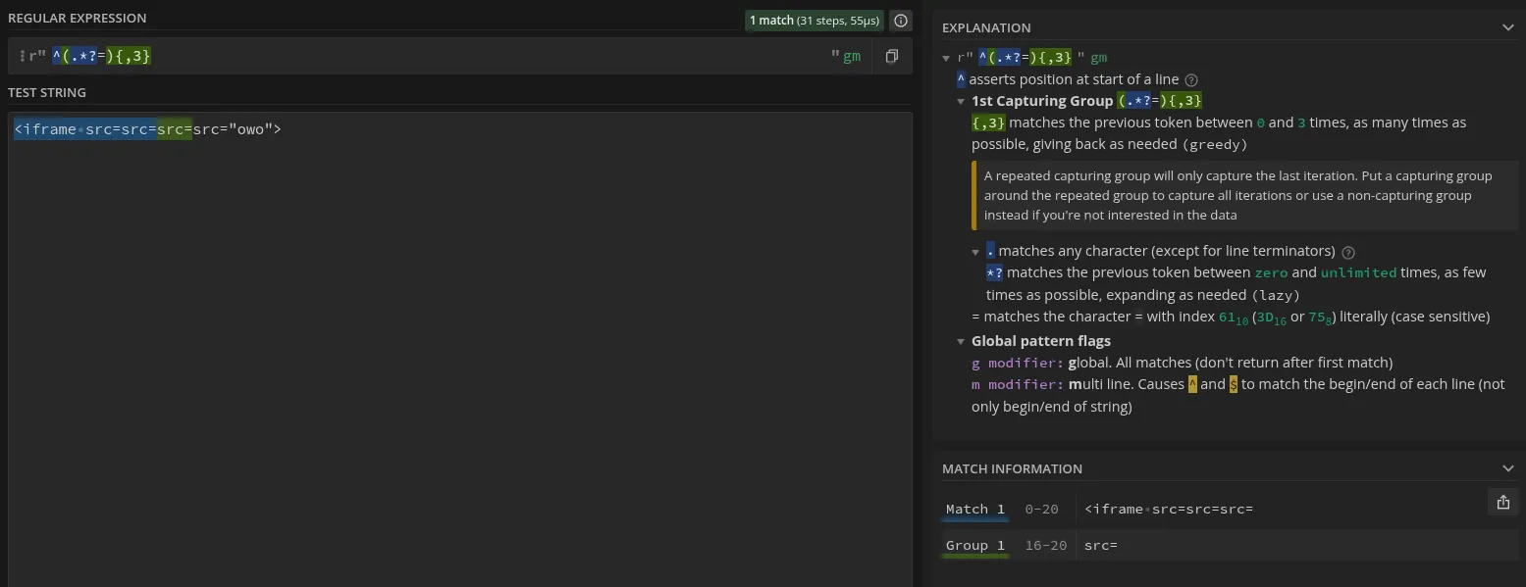Open help beside 'matches any character' explanation
The width and height of the screenshot is (1526, 587).
[1347, 251]
